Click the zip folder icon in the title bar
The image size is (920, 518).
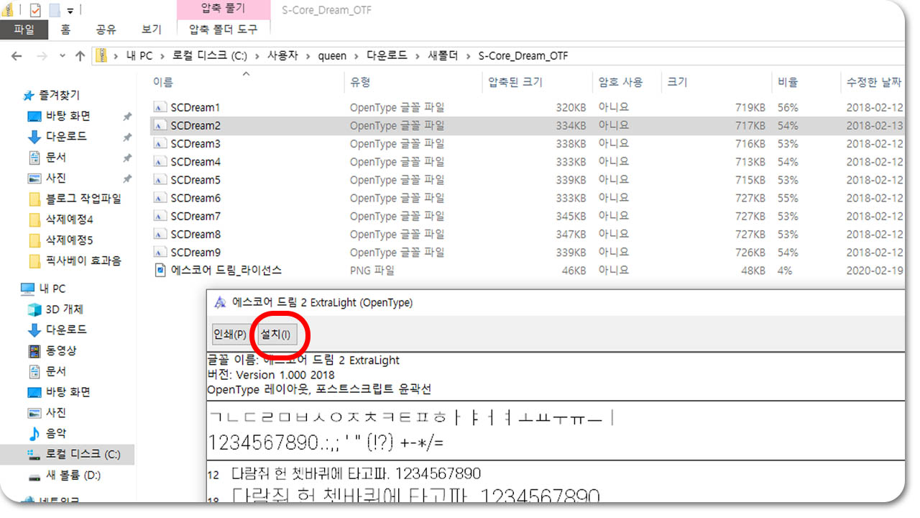coord(7,9)
